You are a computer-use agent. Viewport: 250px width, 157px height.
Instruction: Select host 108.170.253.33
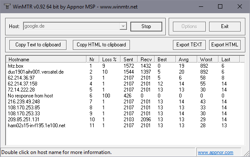(24, 114)
